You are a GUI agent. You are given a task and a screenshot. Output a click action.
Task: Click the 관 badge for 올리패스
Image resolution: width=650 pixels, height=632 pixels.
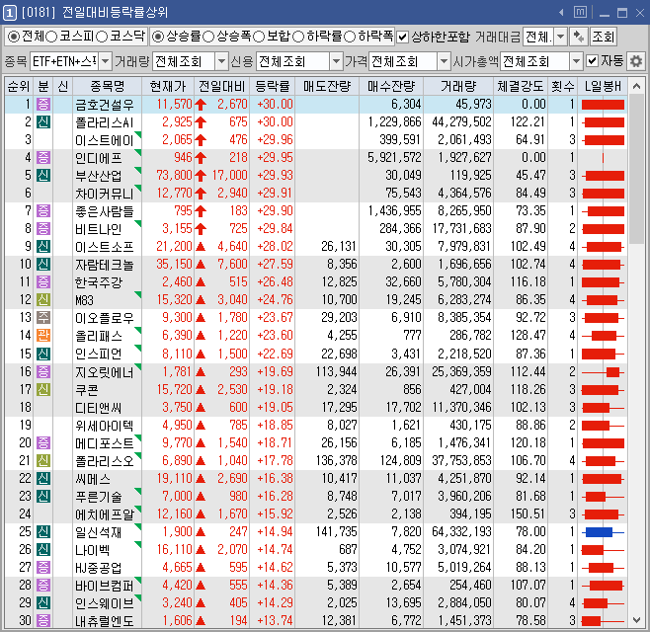click(43, 335)
